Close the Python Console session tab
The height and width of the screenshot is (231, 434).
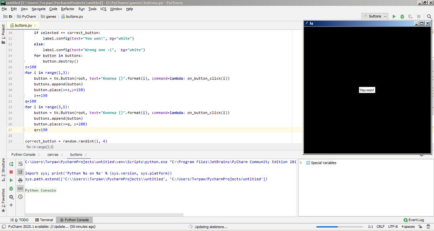tap(39, 154)
